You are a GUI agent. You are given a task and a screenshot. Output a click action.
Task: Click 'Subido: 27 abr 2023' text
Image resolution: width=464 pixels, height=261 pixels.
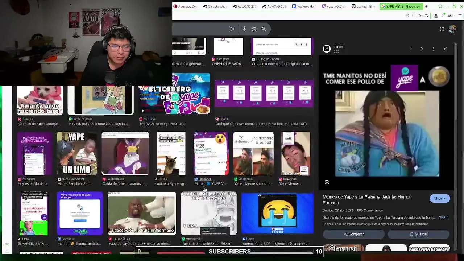(x=338, y=210)
